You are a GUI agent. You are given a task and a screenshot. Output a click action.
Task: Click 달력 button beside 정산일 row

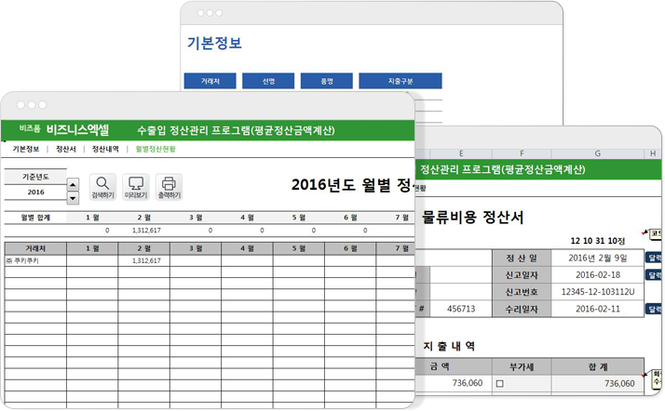654,258
